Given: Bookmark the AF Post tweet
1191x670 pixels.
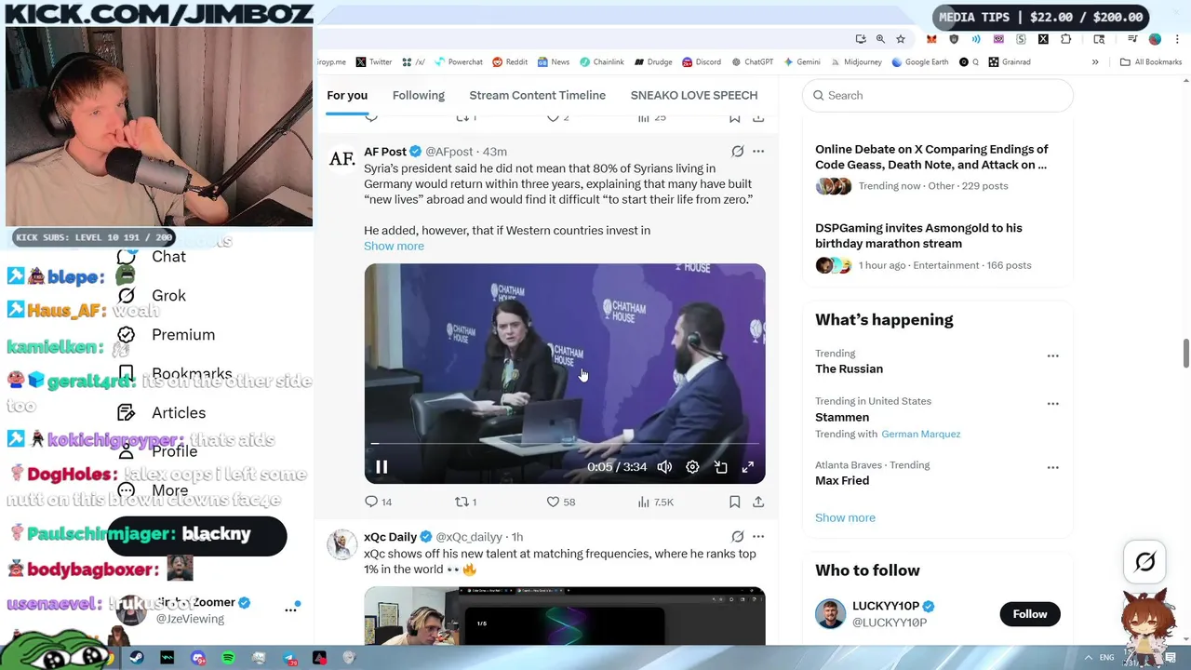Looking at the screenshot, I should [735, 502].
